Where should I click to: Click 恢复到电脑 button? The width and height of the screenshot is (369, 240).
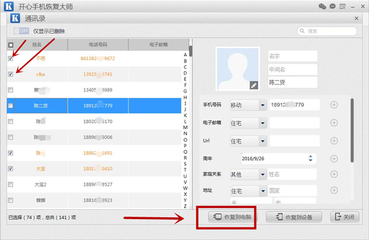tap(232, 217)
